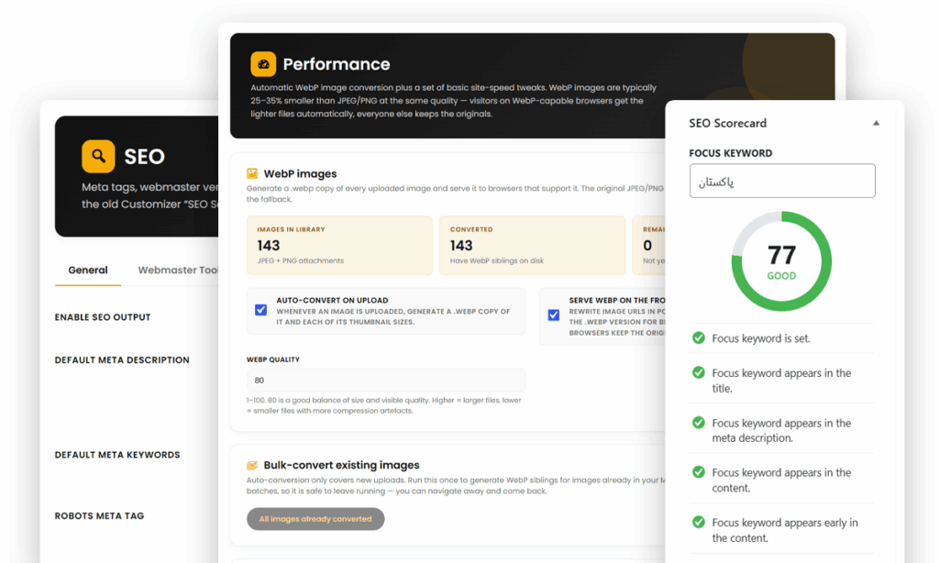
Task: Click the Bulk-convert existing images icon
Action: click(252, 466)
